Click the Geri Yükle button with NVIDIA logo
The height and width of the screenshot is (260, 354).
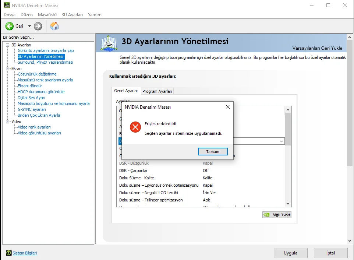(x=277, y=214)
